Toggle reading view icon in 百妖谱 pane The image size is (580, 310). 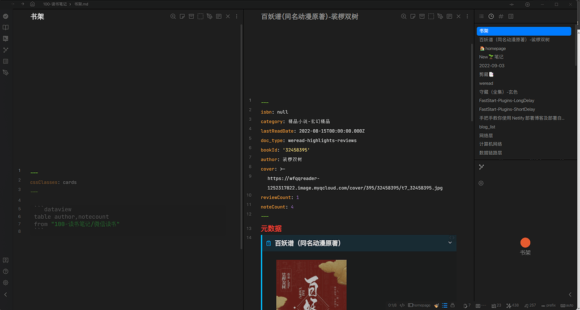[x=449, y=16]
